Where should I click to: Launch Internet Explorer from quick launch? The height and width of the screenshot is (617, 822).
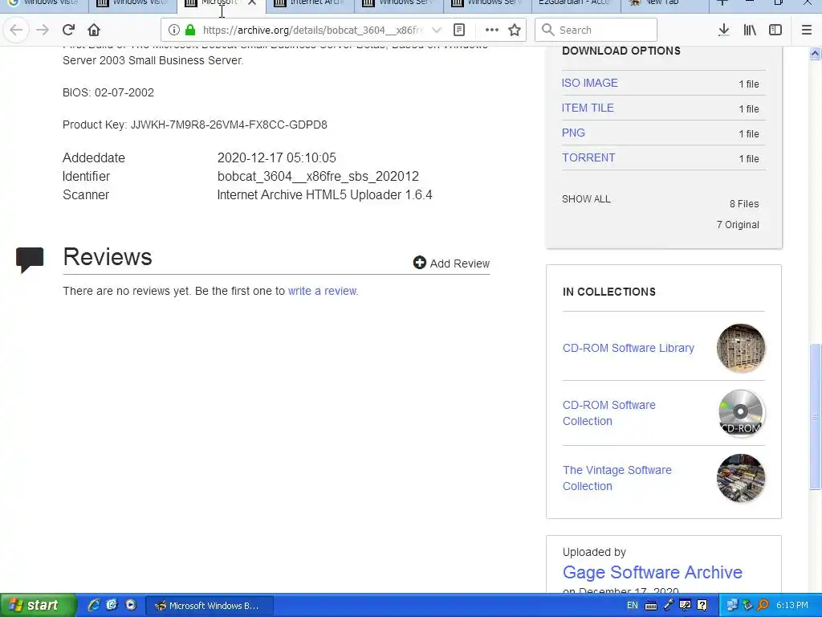pyautogui.click(x=94, y=605)
